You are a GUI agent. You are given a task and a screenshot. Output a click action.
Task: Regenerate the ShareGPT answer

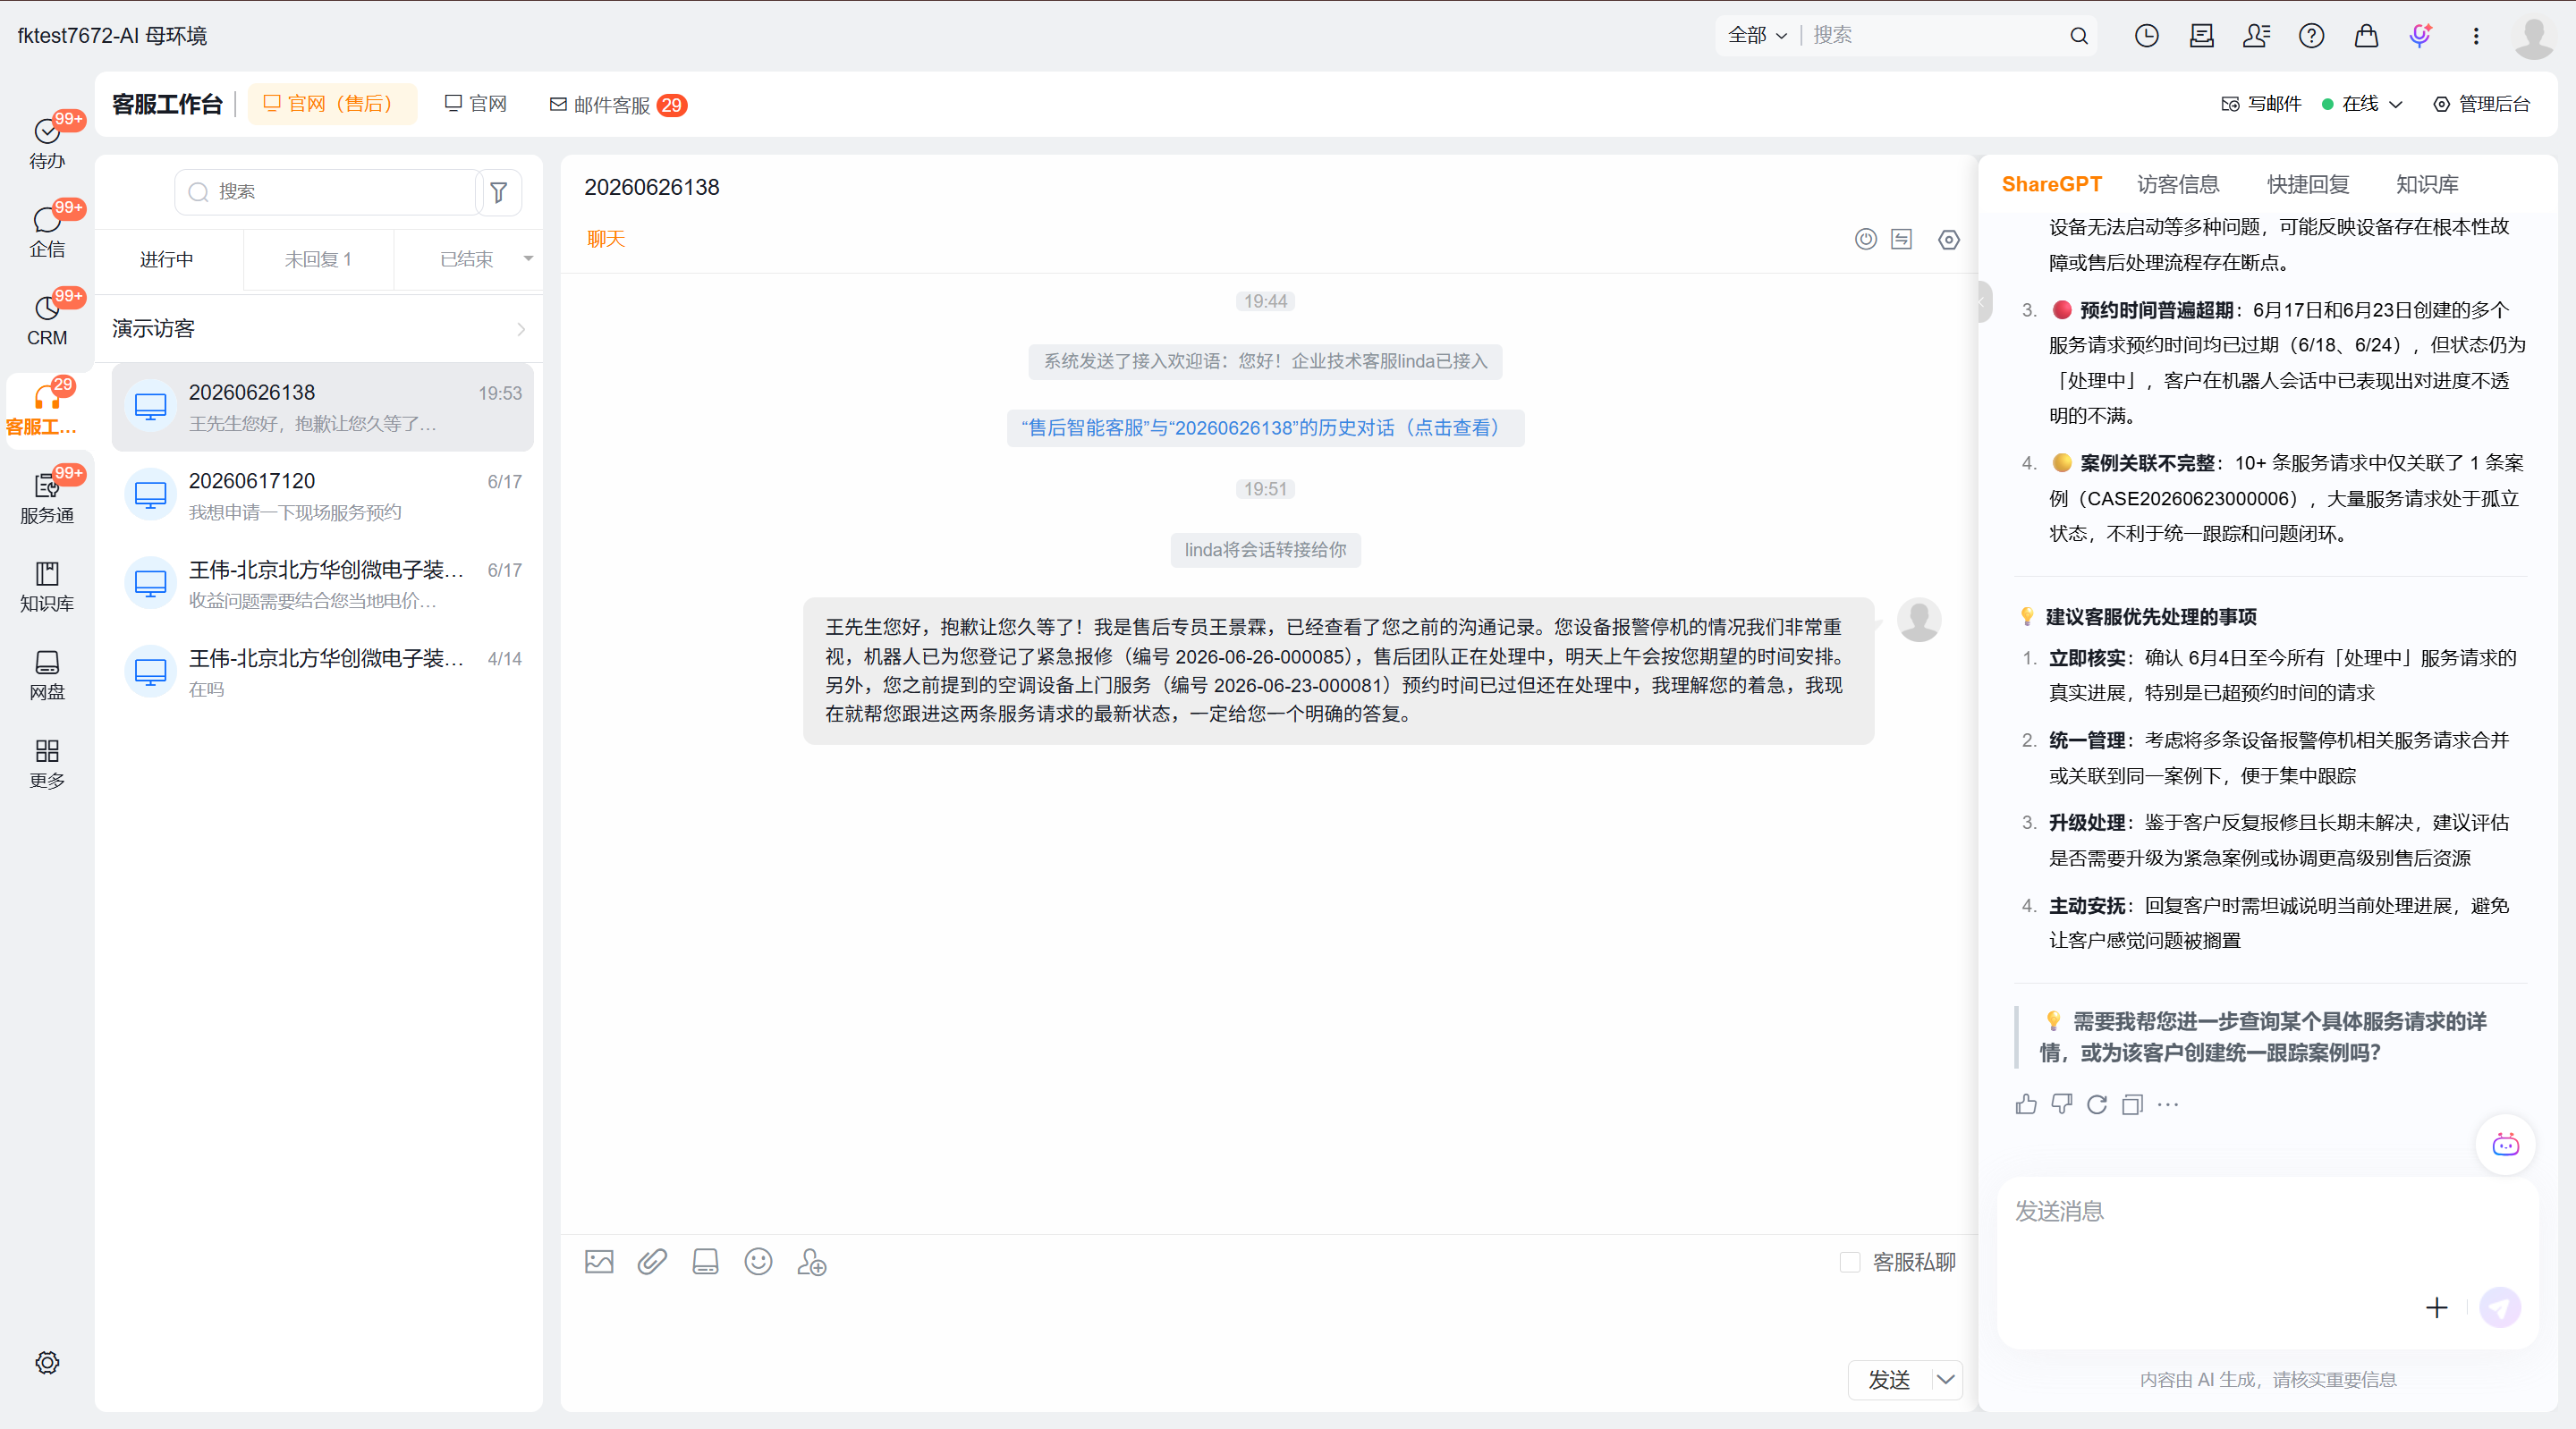(2097, 1104)
